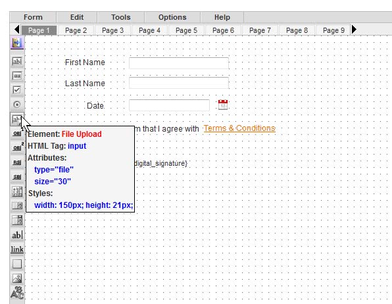The image size is (392, 304).
Task: Select the checkbox element tool
Action: tap(17, 90)
